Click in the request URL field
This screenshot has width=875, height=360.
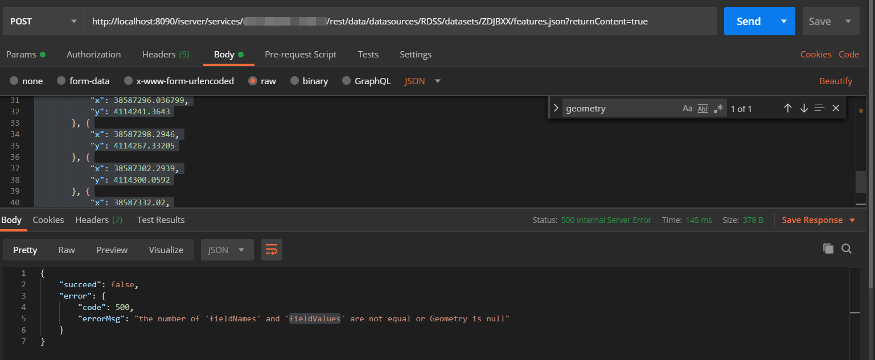[400, 21]
